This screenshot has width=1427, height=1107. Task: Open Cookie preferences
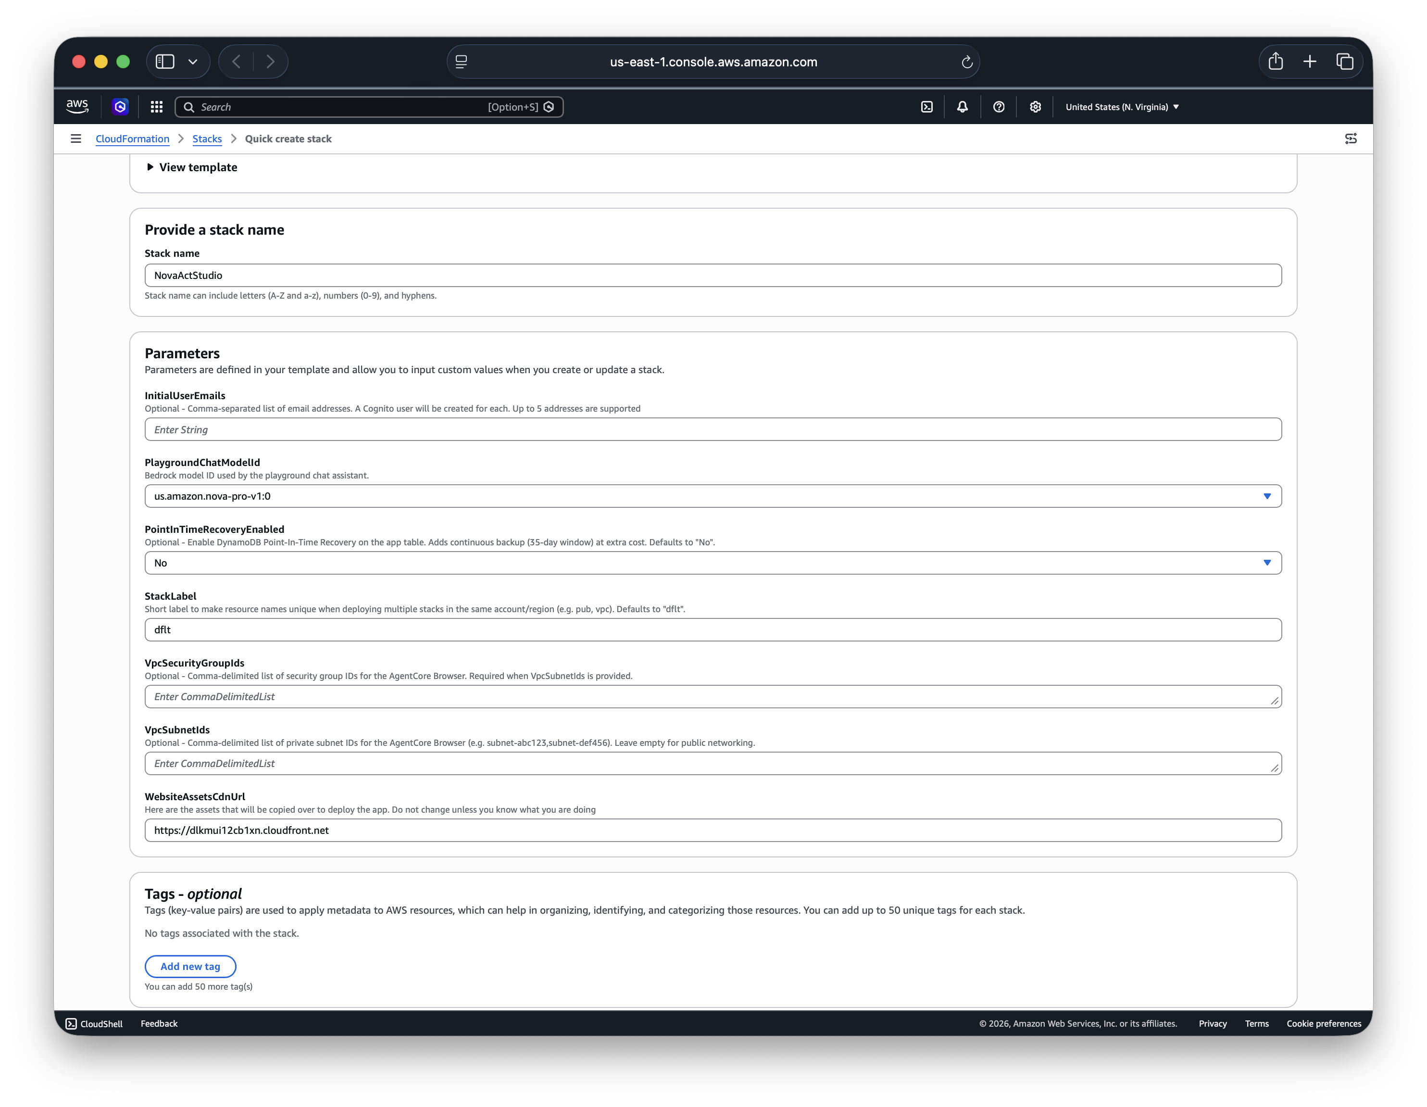click(1324, 1023)
